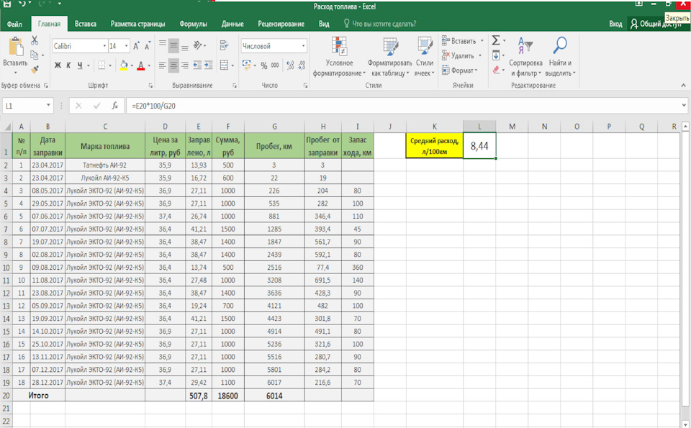Viewport: 691px width, 428px height.
Task: Expand the Числовой number format dropdown
Action: click(x=303, y=46)
